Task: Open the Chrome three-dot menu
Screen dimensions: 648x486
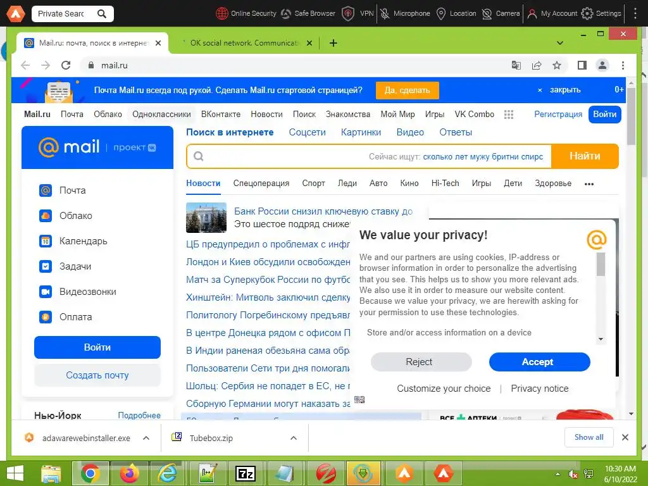Action: coord(623,65)
